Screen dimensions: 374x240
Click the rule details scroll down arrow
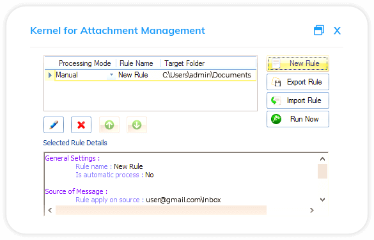(322, 200)
